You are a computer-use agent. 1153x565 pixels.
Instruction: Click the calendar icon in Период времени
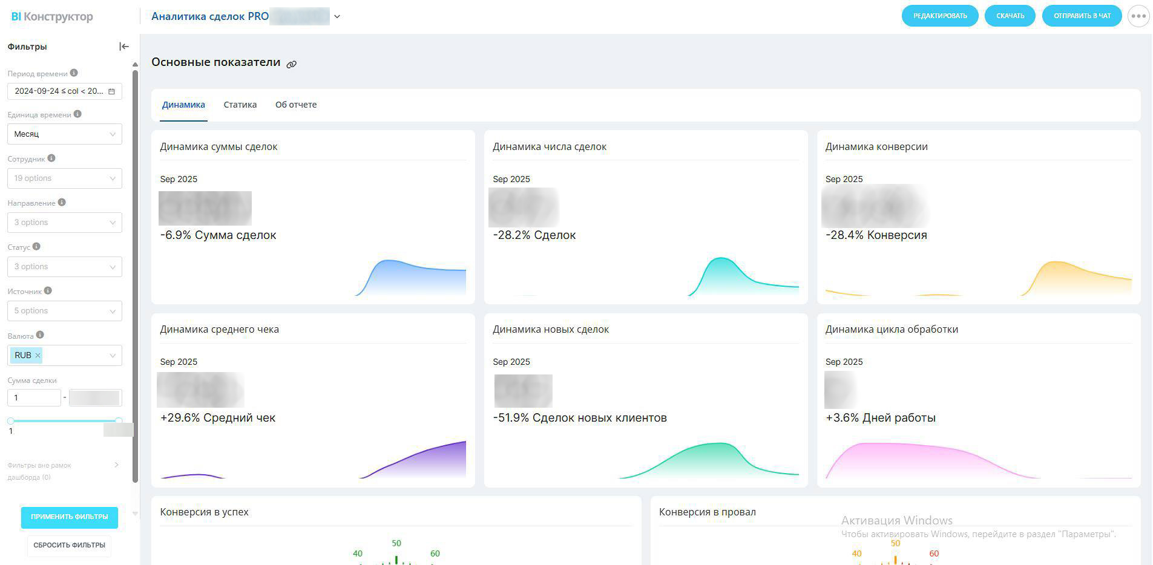pyautogui.click(x=111, y=91)
